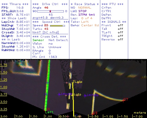Click the yellow Lgtp cross marker

(72, 95)
